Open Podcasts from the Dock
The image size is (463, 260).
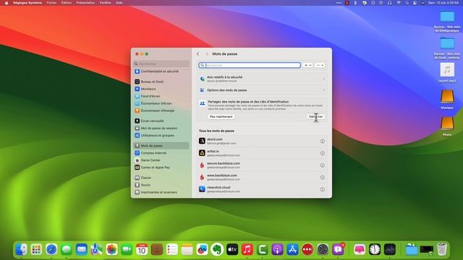click(277, 249)
